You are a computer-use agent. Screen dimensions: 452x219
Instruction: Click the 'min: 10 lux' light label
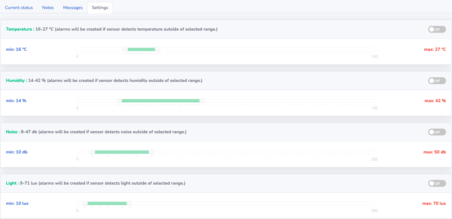pos(17,203)
